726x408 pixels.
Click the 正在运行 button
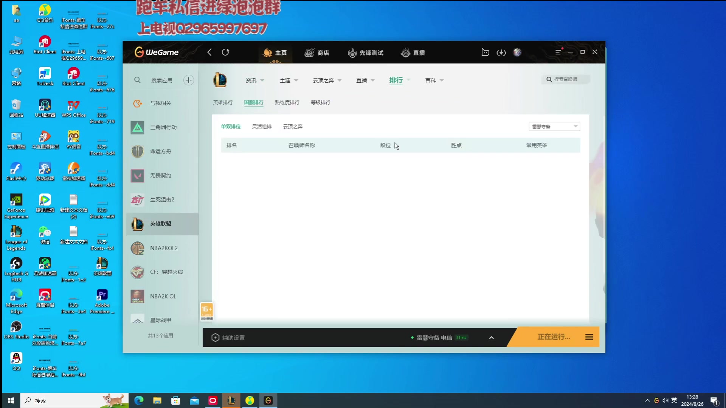point(554,337)
